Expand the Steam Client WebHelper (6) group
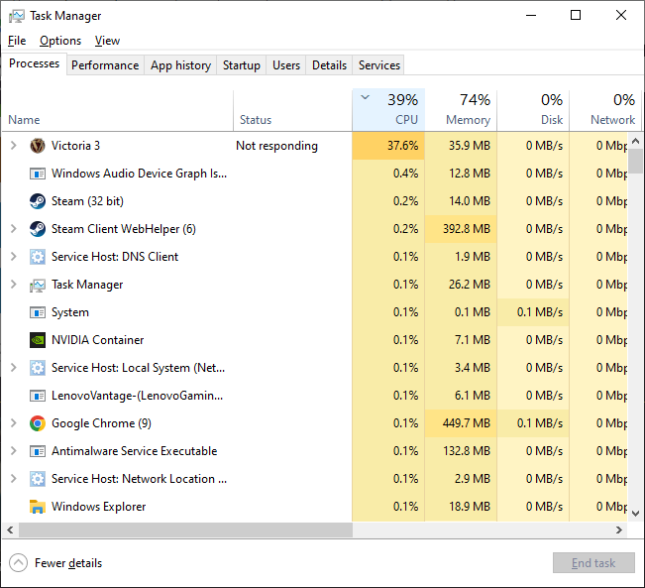The width and height of the screenshot is (645, 588). pyautogui.click(x=14, y=228)
